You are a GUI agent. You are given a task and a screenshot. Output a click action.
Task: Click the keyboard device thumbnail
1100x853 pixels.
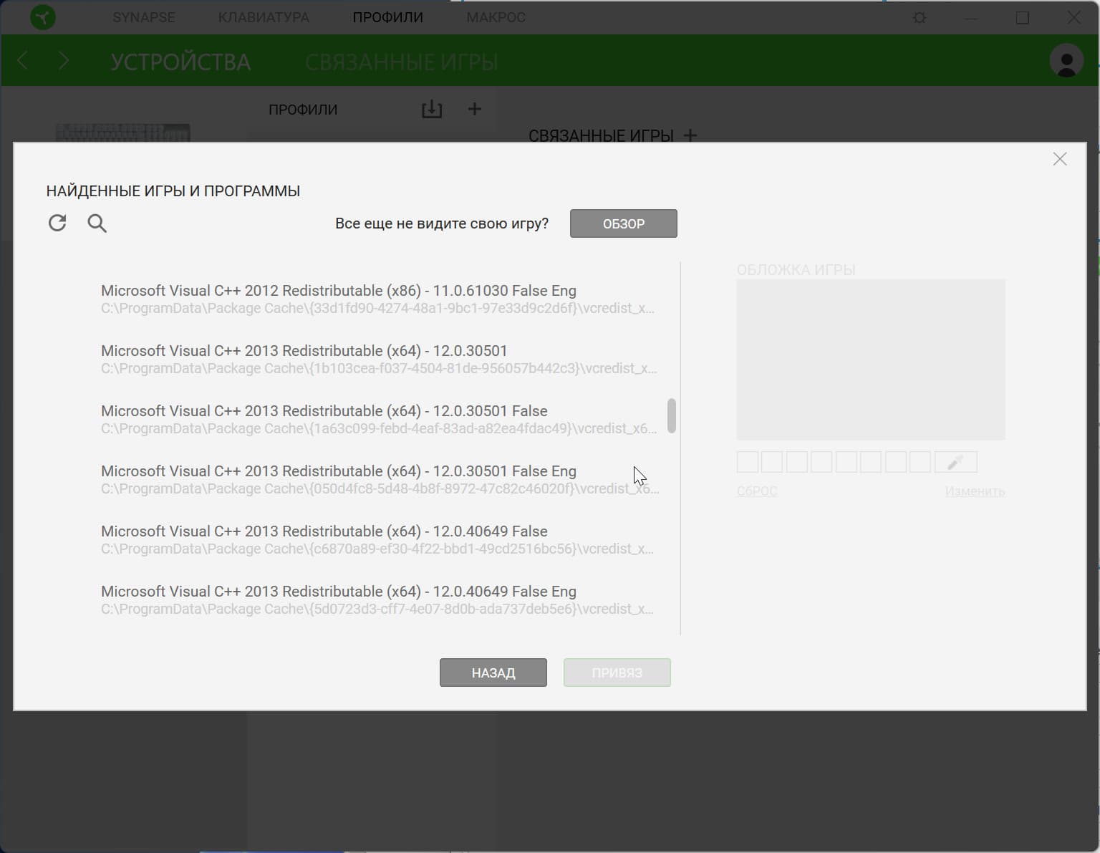(x=123, y=133)
